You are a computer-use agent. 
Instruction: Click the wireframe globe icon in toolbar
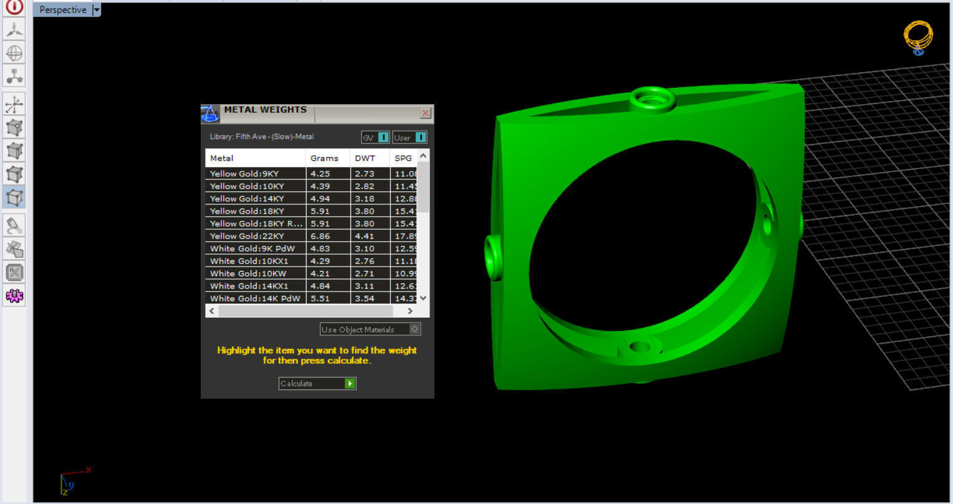[14, 53]
